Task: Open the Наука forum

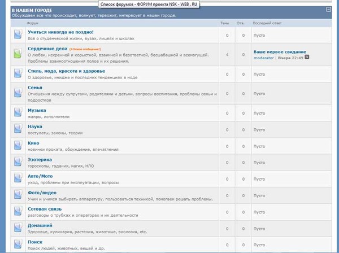Action: (x=35, y=127)
